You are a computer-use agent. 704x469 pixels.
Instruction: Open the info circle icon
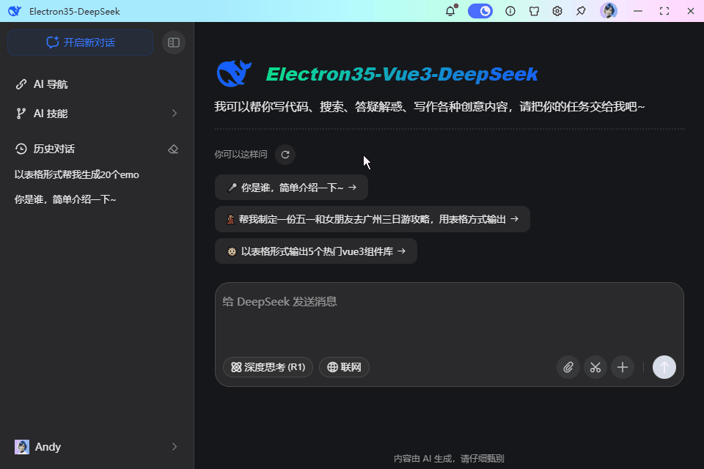point(510,11)
